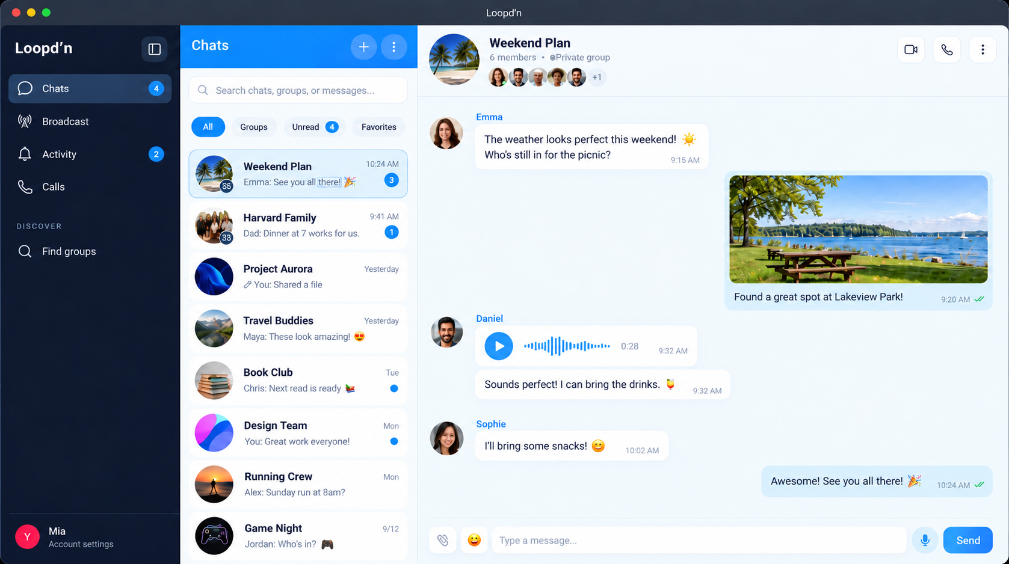
Task: Click Emma's avatar beside her message
Action: click(446, 133)
